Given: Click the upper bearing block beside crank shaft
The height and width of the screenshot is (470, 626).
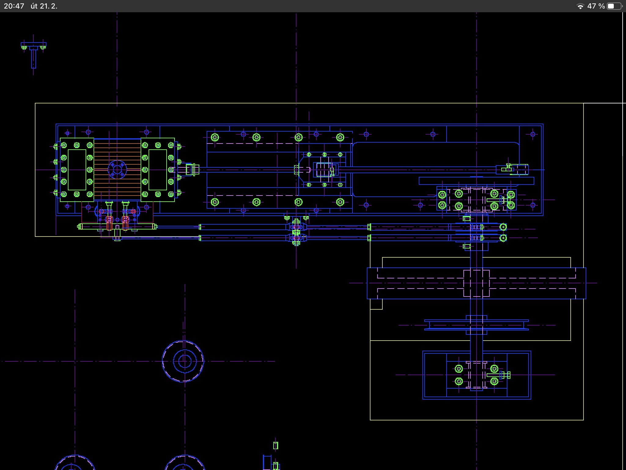Looking at the screenshot, I should pyautogui.click(x=476, y=200).
